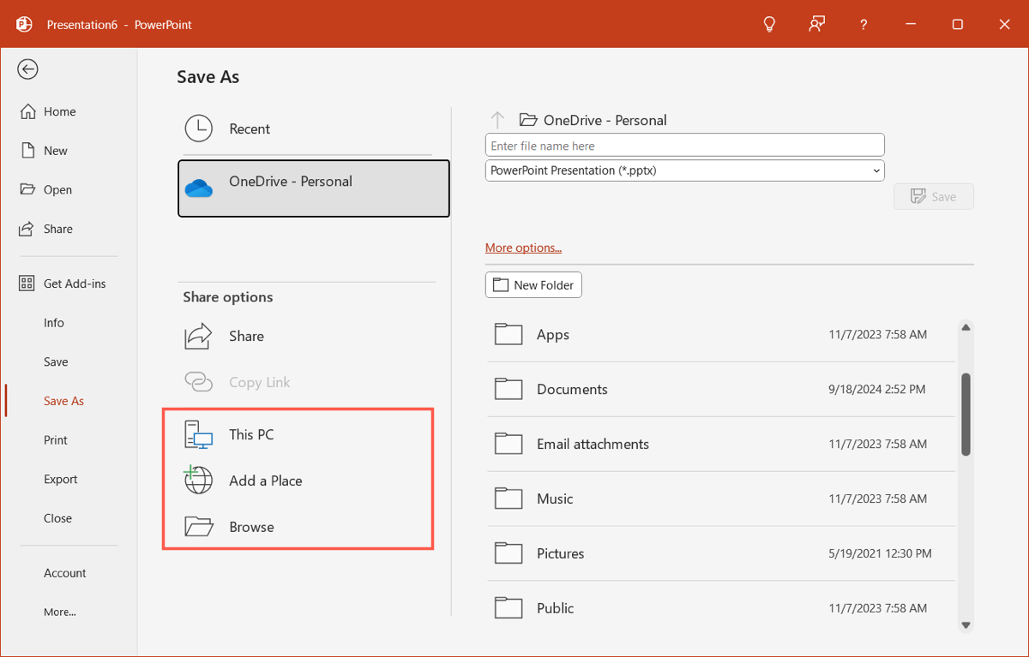1029x657 pixels.
Task: Click the Email attachments folder icon
Action: 508,444
